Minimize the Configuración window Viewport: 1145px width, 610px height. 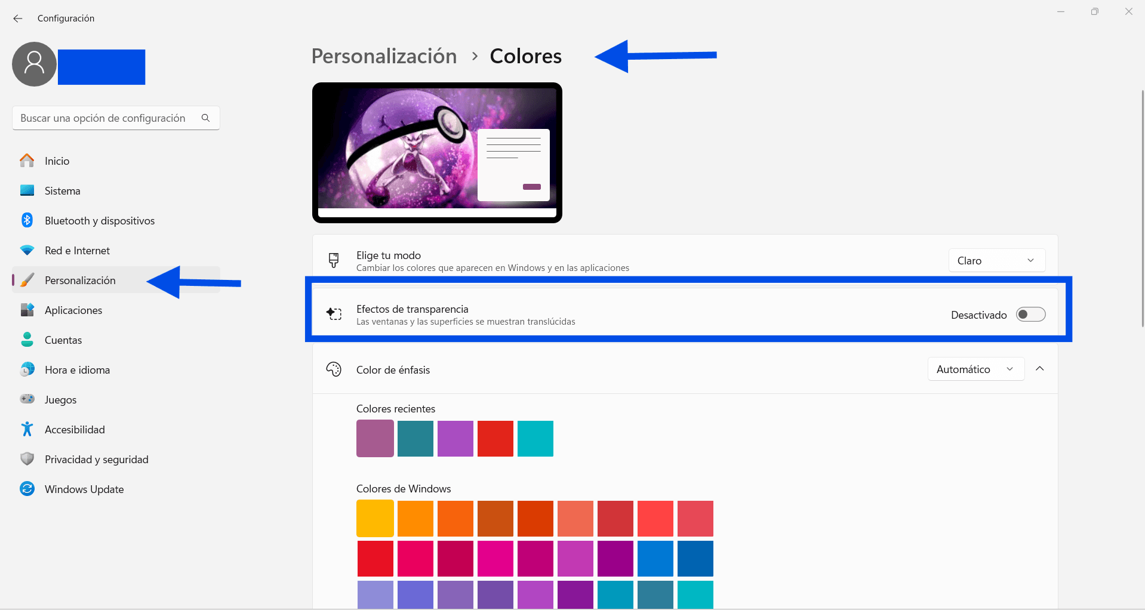pyautogui.click(x=1061, y=11)
